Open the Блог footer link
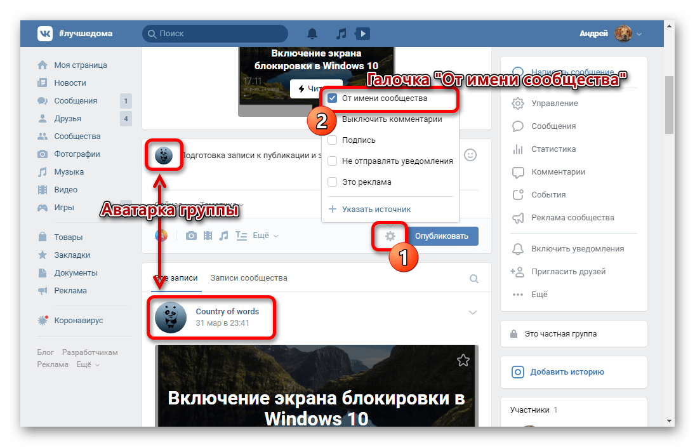695x447 pixels. point(45,352)
